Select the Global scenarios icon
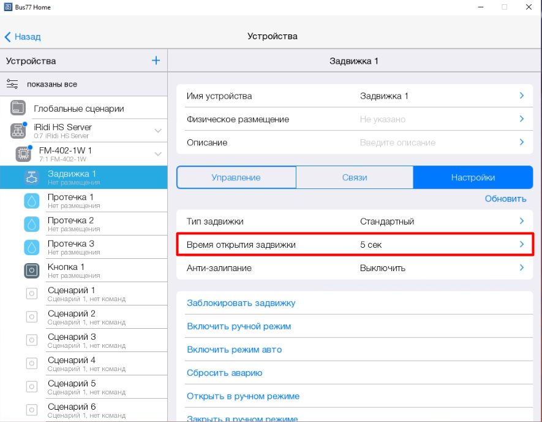Image resolution: width=542 pixels, height=422 pixels. coord(18,109)
